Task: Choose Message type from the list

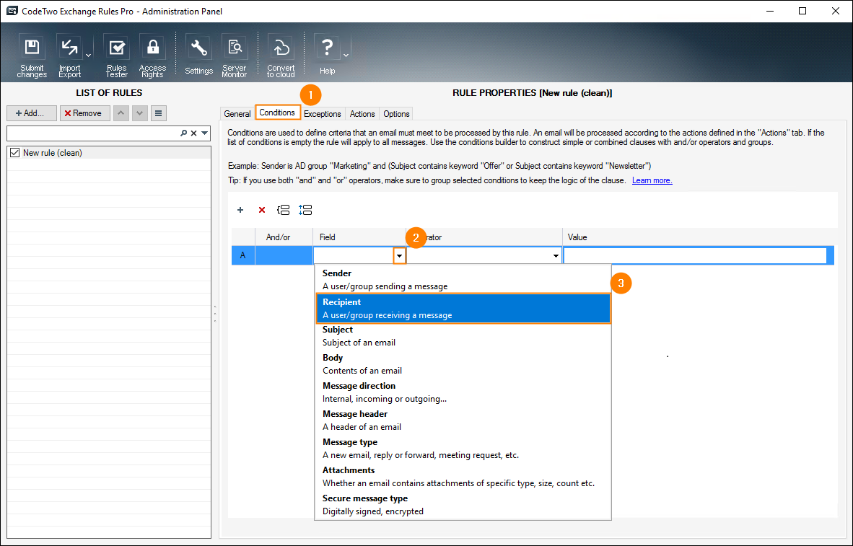Action: tap(463, 449)
